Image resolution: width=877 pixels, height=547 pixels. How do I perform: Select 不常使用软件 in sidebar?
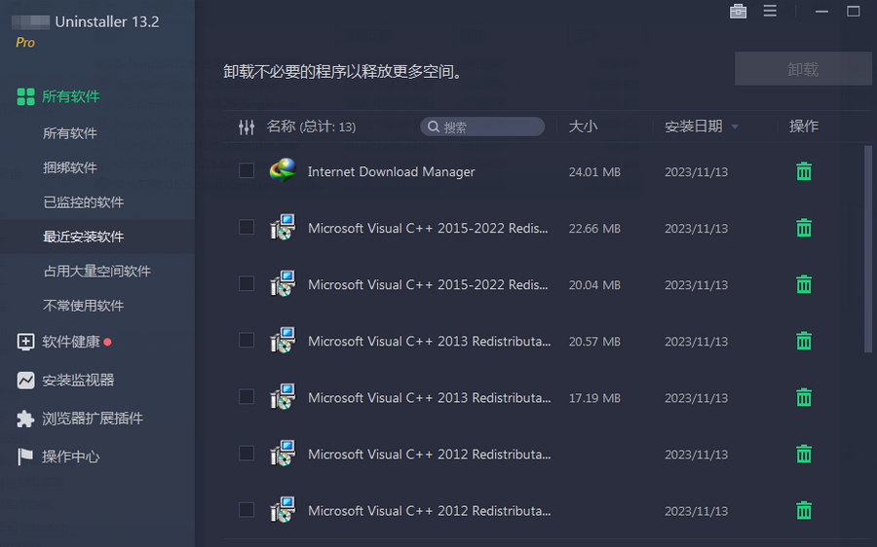84,306
